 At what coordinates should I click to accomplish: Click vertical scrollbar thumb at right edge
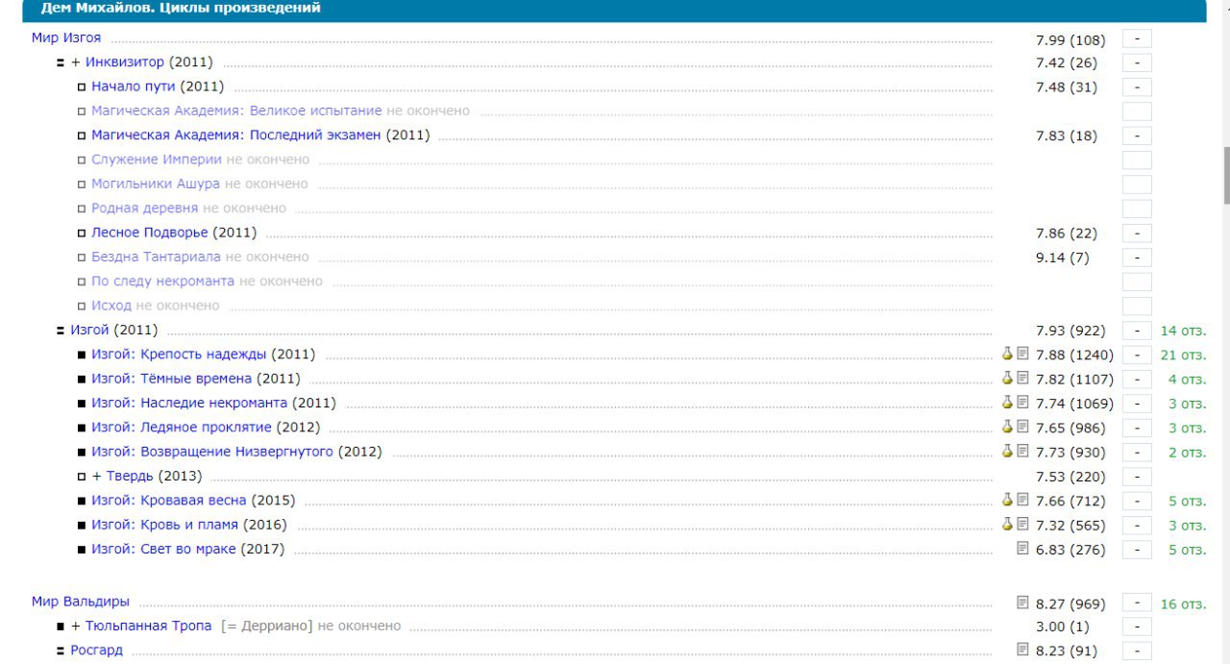pyautogui.click(x=1226, y=176)
